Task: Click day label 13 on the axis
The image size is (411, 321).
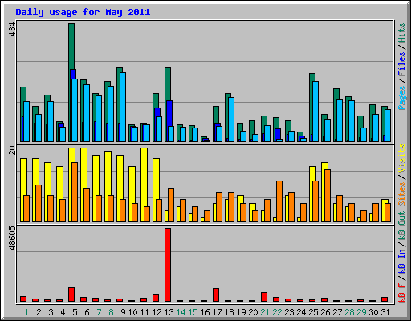Action: click(169, 312)
